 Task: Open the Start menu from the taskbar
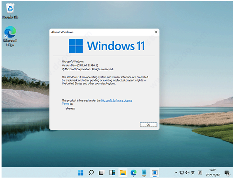[81, 173]
